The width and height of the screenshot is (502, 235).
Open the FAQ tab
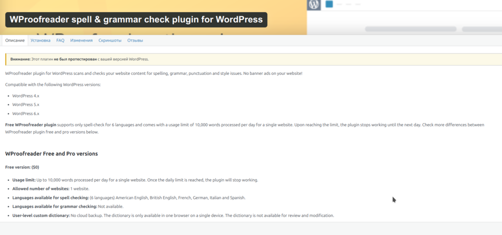tap(60, 41)
